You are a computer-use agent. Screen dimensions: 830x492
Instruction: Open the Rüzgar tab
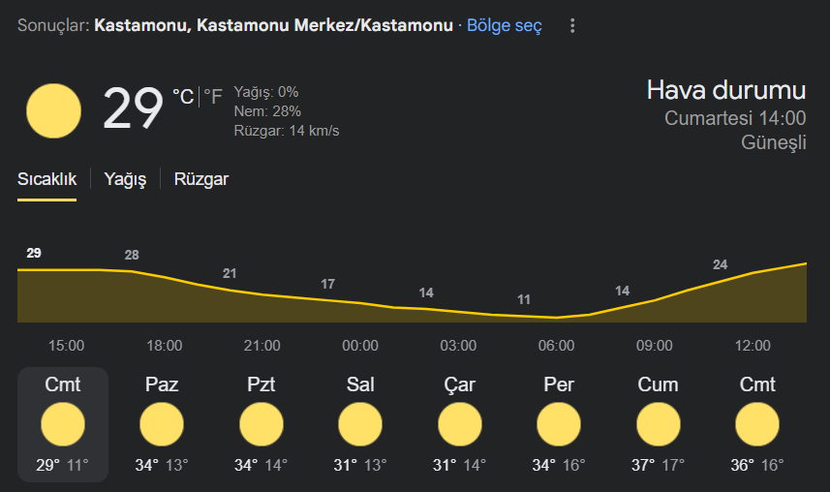click(201, 179)
